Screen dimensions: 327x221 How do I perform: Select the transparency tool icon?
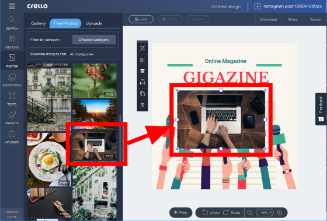142,60
